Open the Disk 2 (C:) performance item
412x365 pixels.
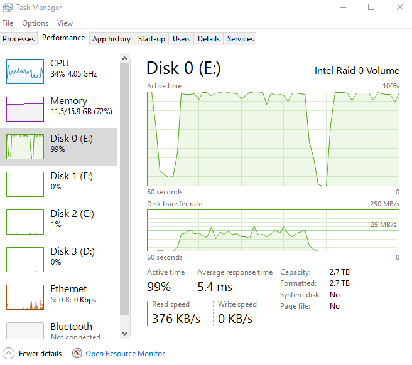(x=61, y=219)
